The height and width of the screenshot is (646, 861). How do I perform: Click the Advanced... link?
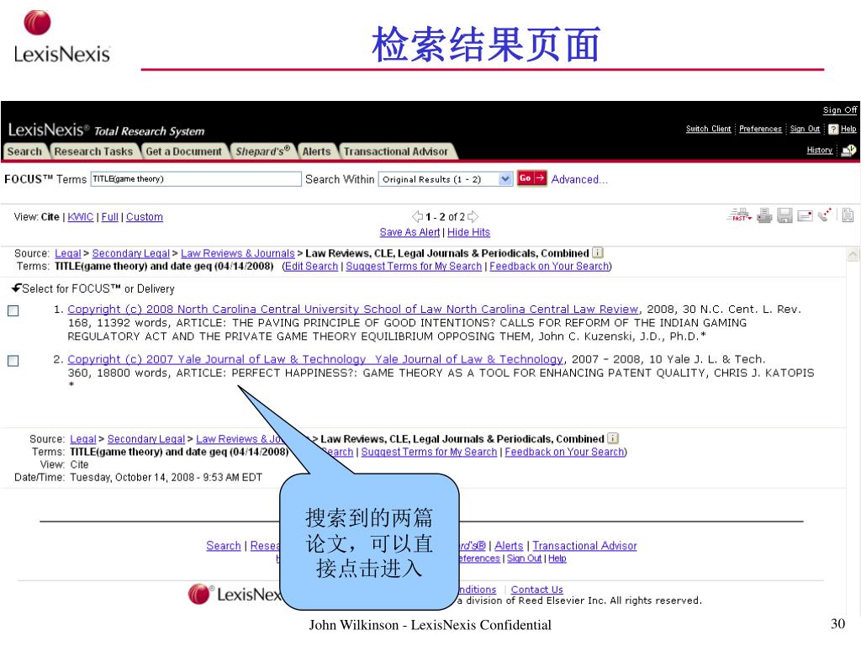[x=579, y=179]
